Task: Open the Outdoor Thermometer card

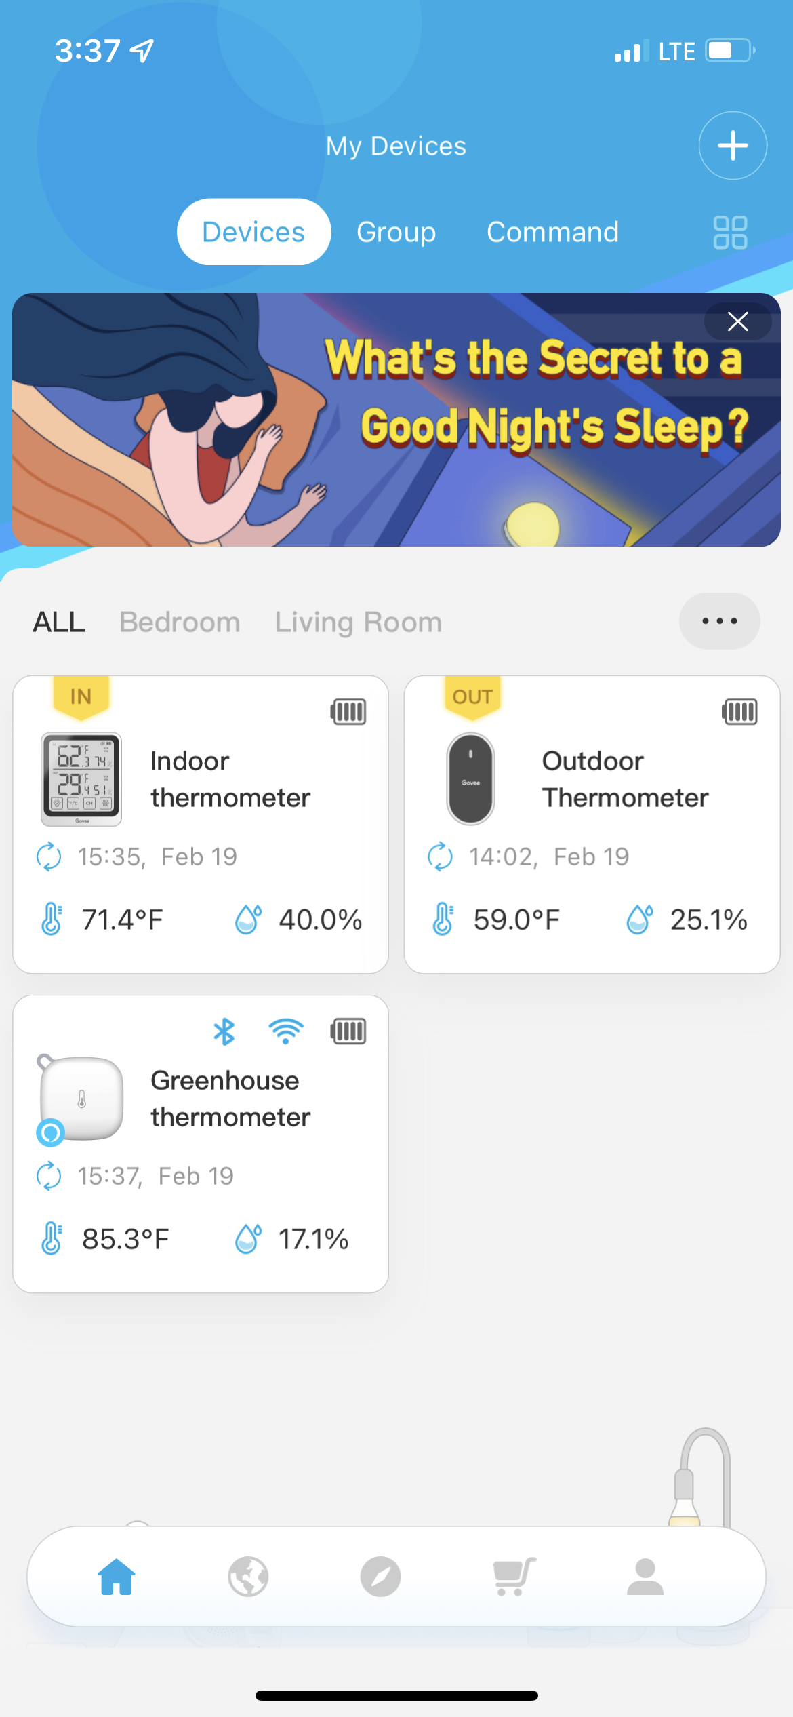Action: 592,824
